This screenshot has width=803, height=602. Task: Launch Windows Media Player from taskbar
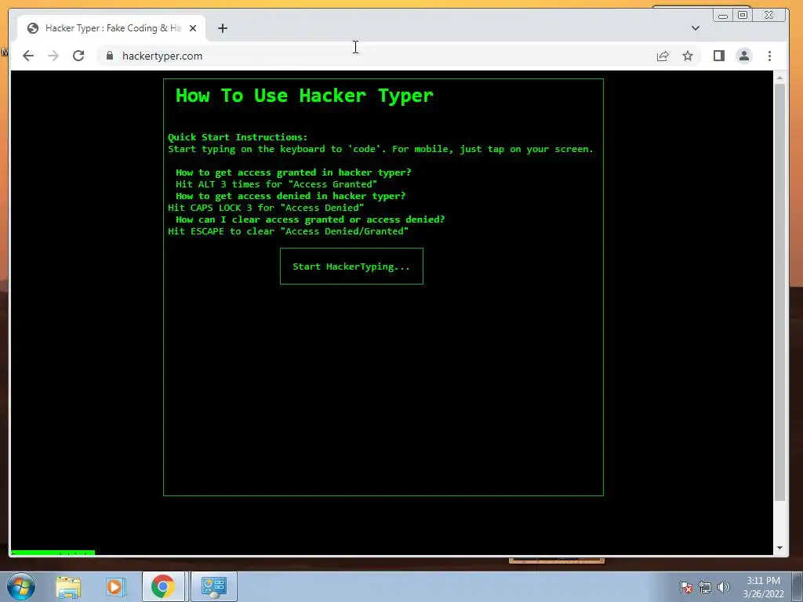pyautogui.click(x=115, y=586)
